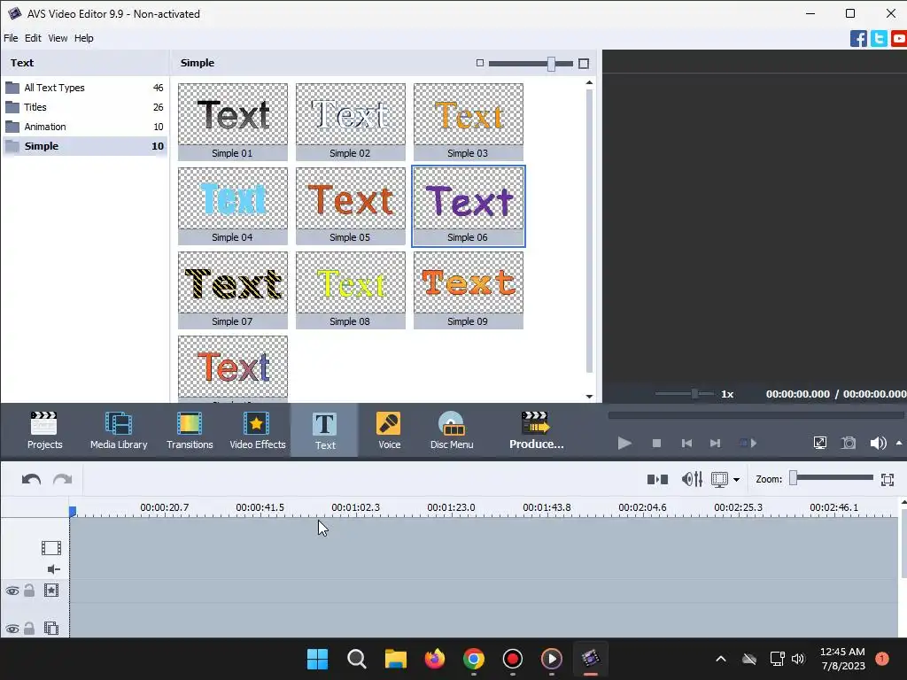Viewport: 907px width, 680px height.
Task: Open the Voice recording tool
Action: coord(389,431)
